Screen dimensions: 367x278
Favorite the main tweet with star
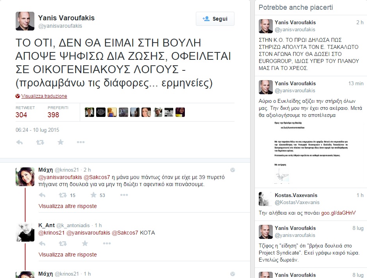point(61,142)
